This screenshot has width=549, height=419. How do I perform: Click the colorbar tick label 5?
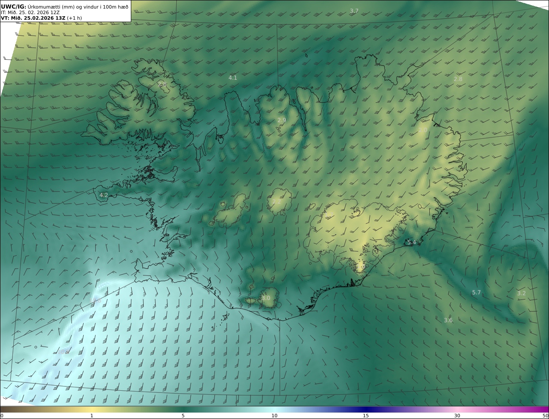coord(183,416)
